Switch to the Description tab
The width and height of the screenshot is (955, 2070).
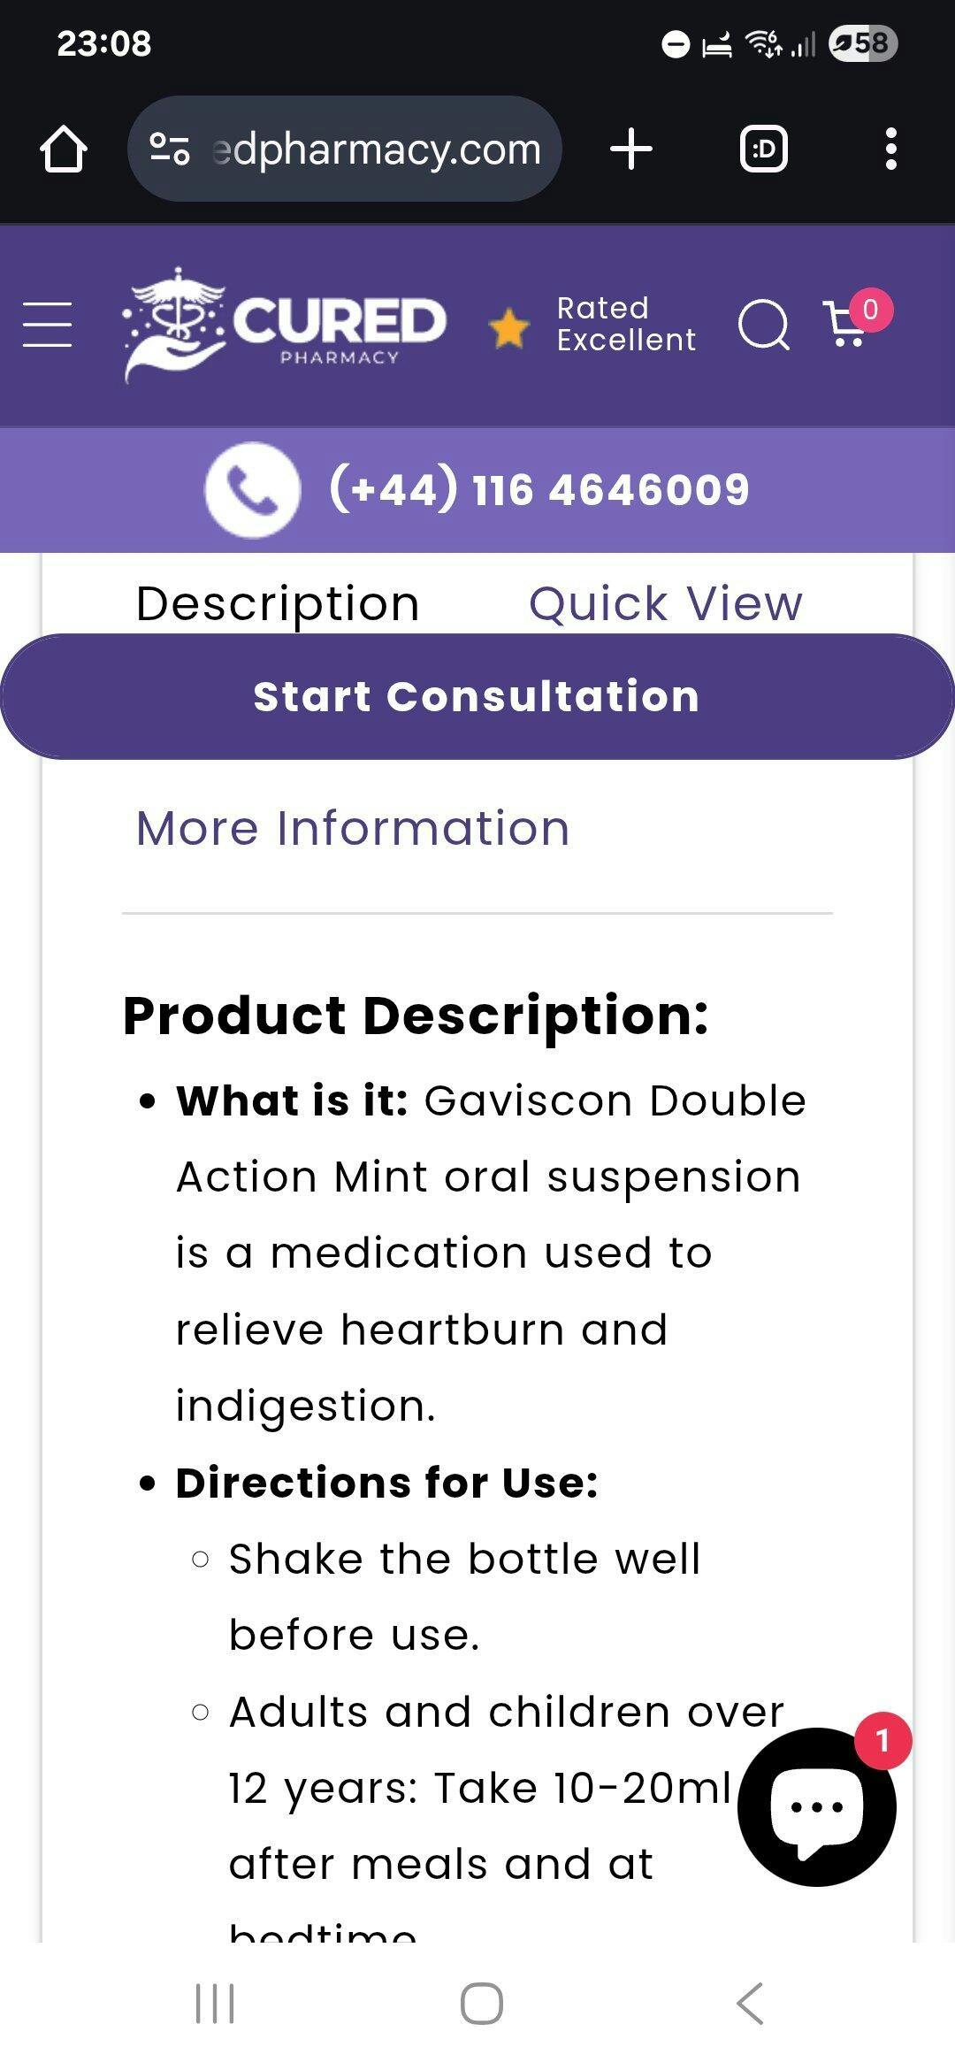[278, 604]
